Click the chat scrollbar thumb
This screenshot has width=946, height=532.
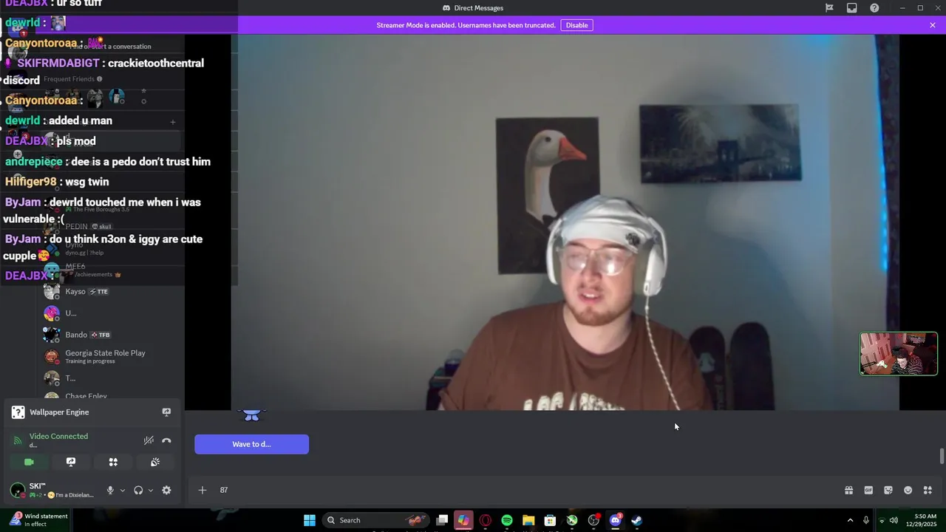click(x=942, y=456)
